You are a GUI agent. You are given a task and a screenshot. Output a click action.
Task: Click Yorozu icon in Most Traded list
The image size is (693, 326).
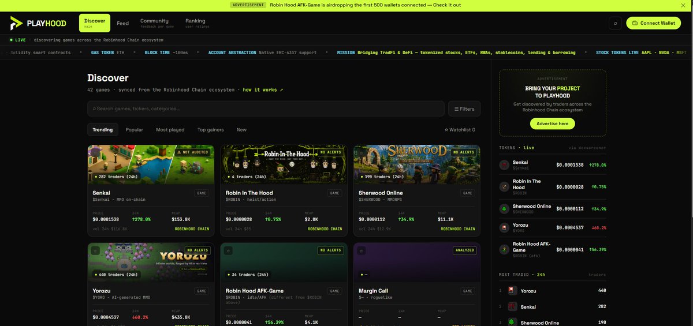point(512,291)
